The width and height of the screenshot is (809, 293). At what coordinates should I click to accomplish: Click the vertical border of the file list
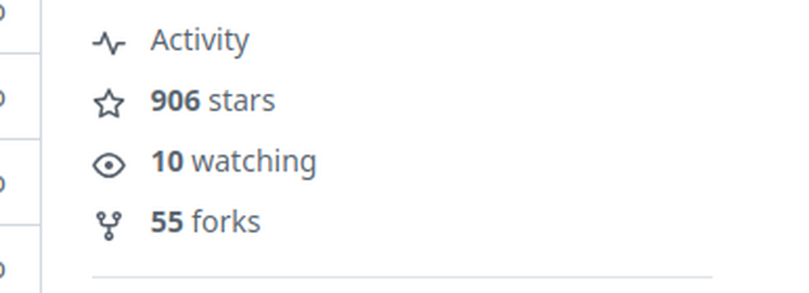(x=40, y=146)
